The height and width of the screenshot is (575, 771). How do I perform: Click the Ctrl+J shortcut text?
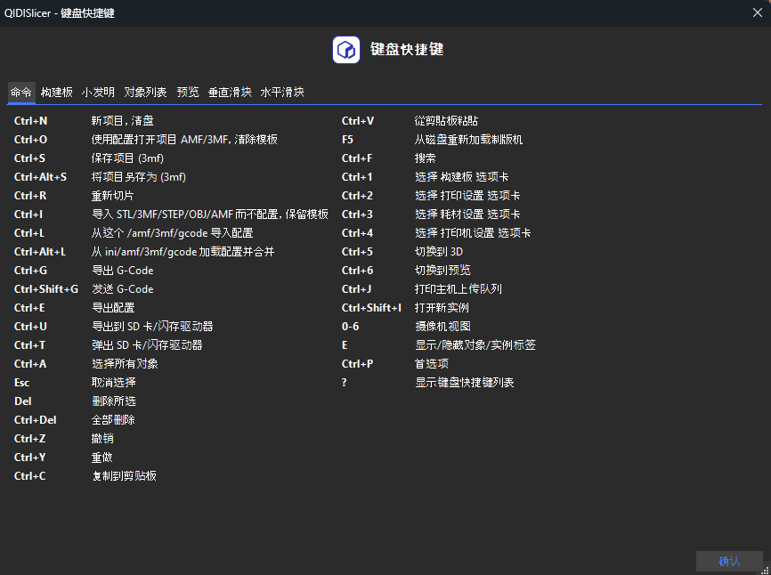(x=356, y=289)
